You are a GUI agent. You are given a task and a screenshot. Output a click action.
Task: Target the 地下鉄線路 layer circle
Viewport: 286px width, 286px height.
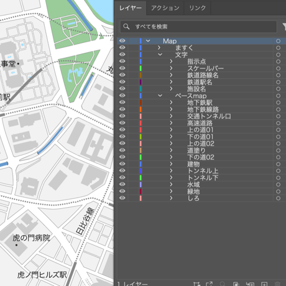pos(278,109)
